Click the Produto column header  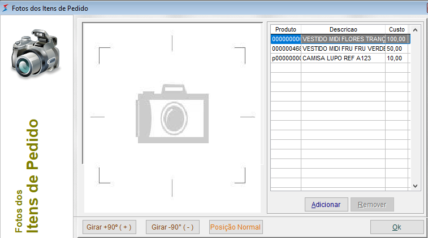(286, 29)
